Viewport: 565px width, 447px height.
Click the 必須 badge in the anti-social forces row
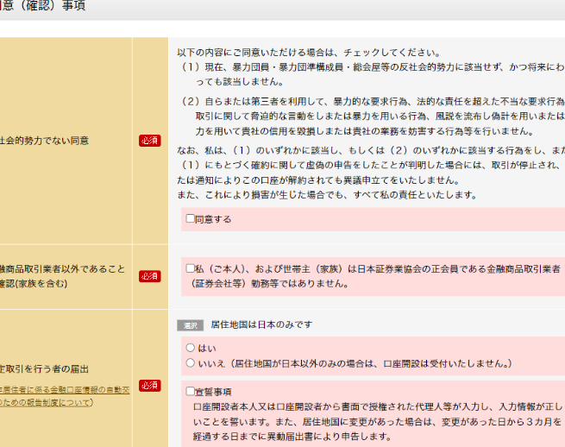point(150,140)
